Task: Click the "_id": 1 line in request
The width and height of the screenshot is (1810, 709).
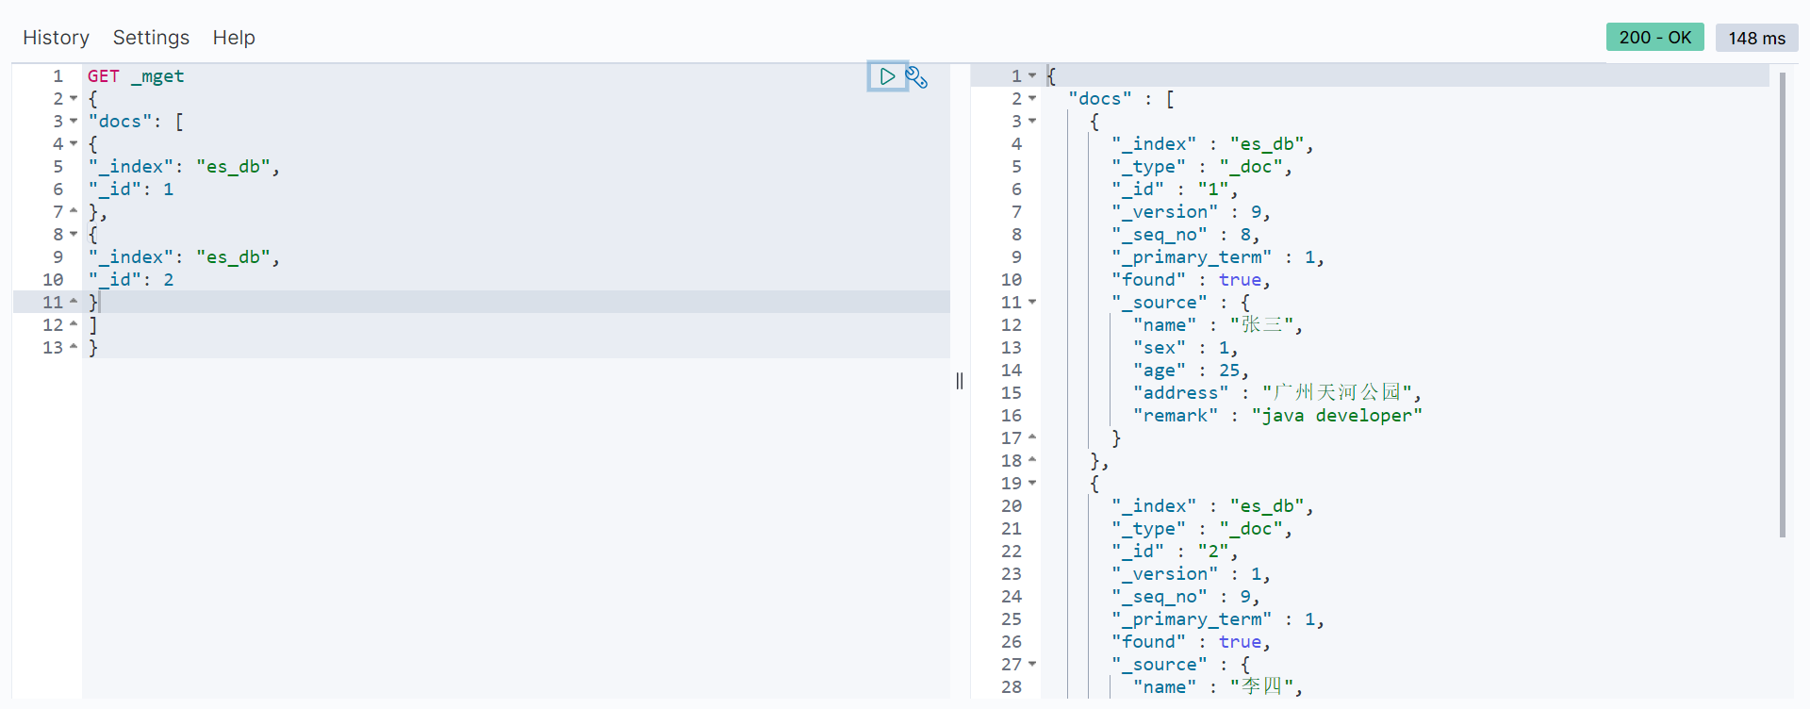Action: tap(131, 190)
